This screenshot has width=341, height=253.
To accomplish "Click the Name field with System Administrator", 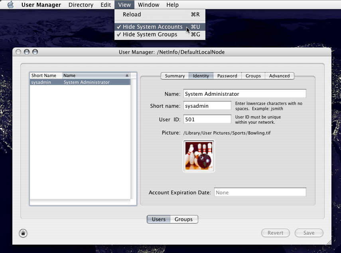I will 244,94.
